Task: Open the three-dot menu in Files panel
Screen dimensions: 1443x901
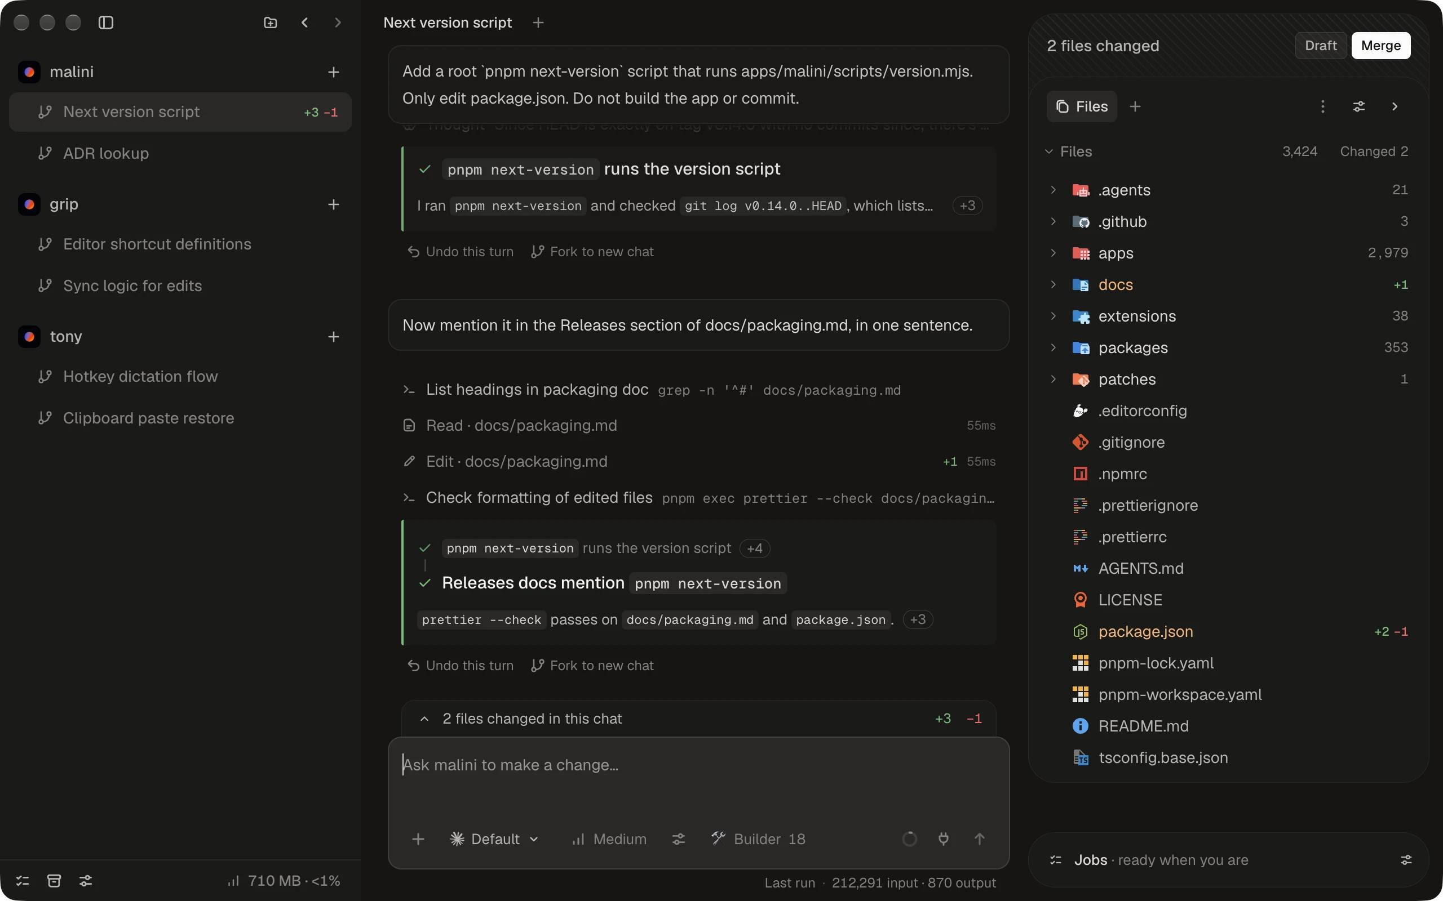Action: coord(1322,106)
